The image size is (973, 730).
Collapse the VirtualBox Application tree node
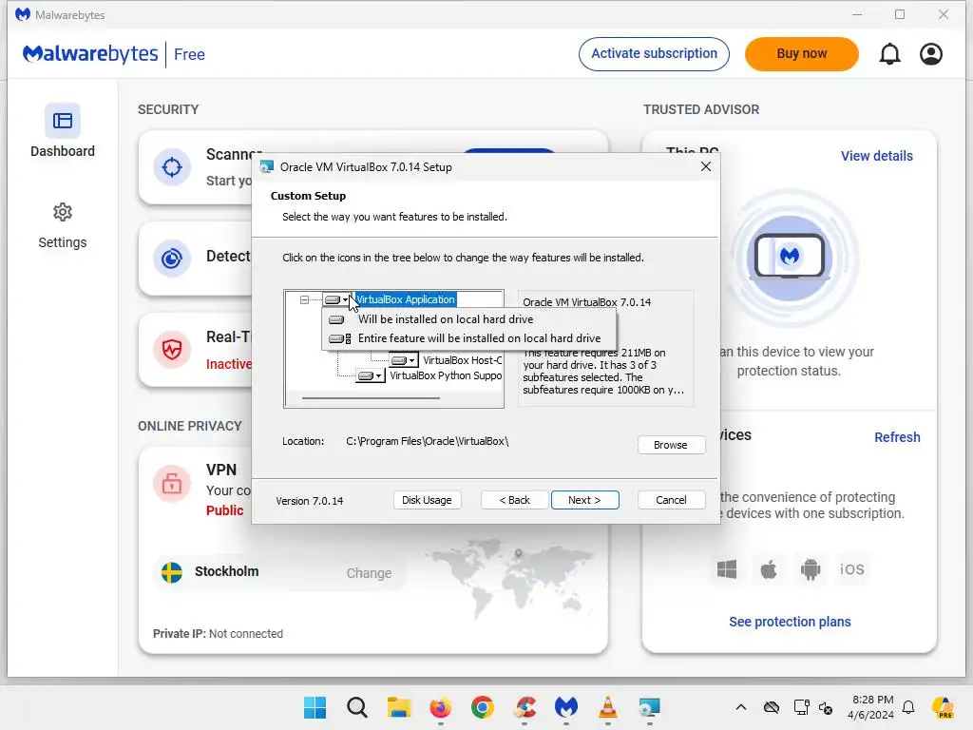click(x=304, y=299)
